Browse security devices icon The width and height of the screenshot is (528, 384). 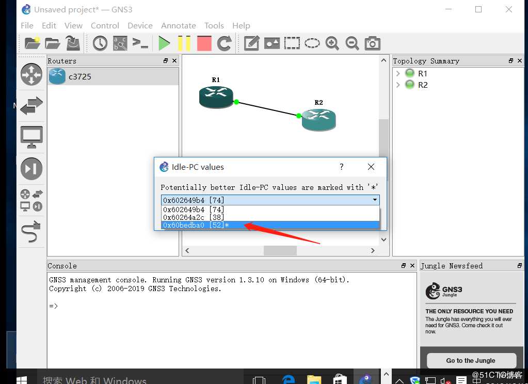[31, 168]
